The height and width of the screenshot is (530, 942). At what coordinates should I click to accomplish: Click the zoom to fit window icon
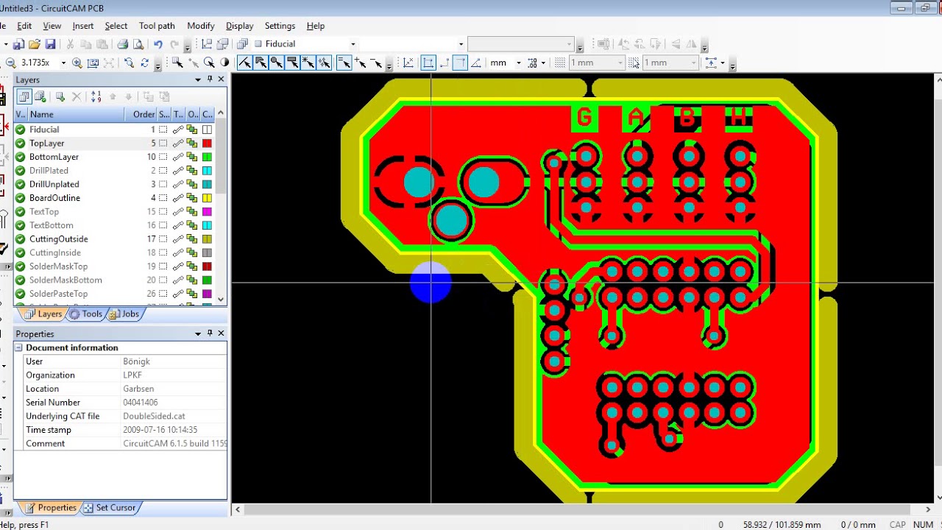click(93, 63)
